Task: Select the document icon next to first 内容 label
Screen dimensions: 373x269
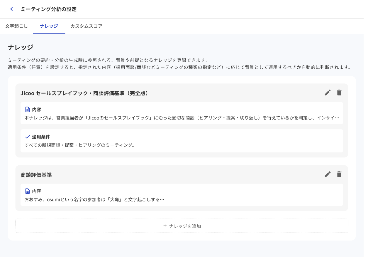Action: (27, 109)
